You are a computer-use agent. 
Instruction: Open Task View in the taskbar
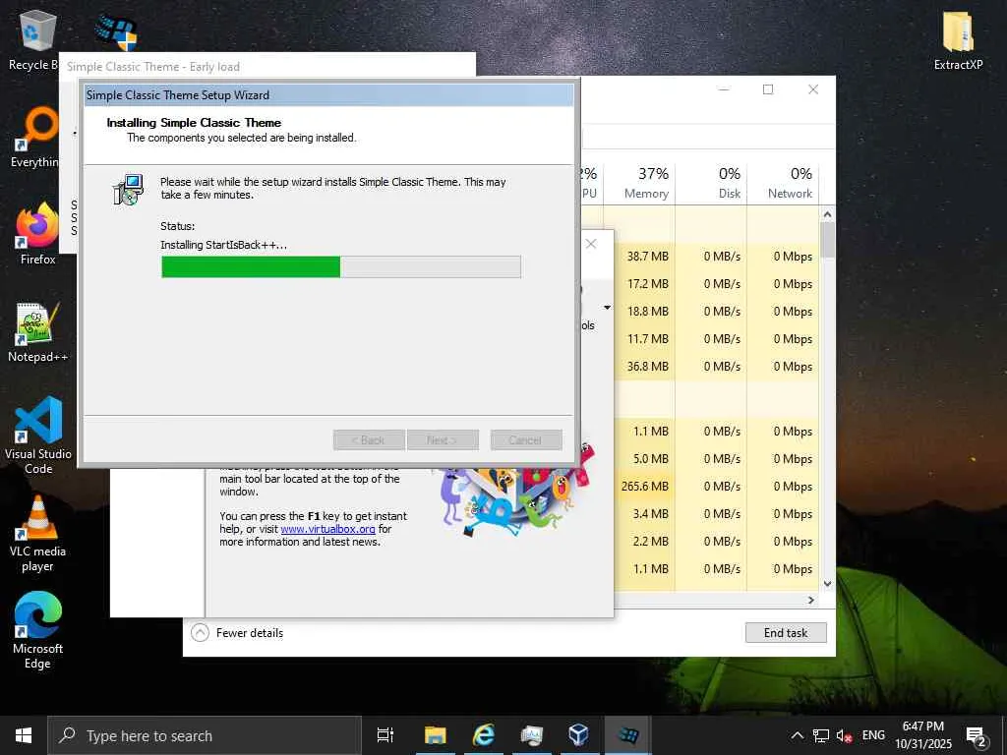[x=385, y=735]
